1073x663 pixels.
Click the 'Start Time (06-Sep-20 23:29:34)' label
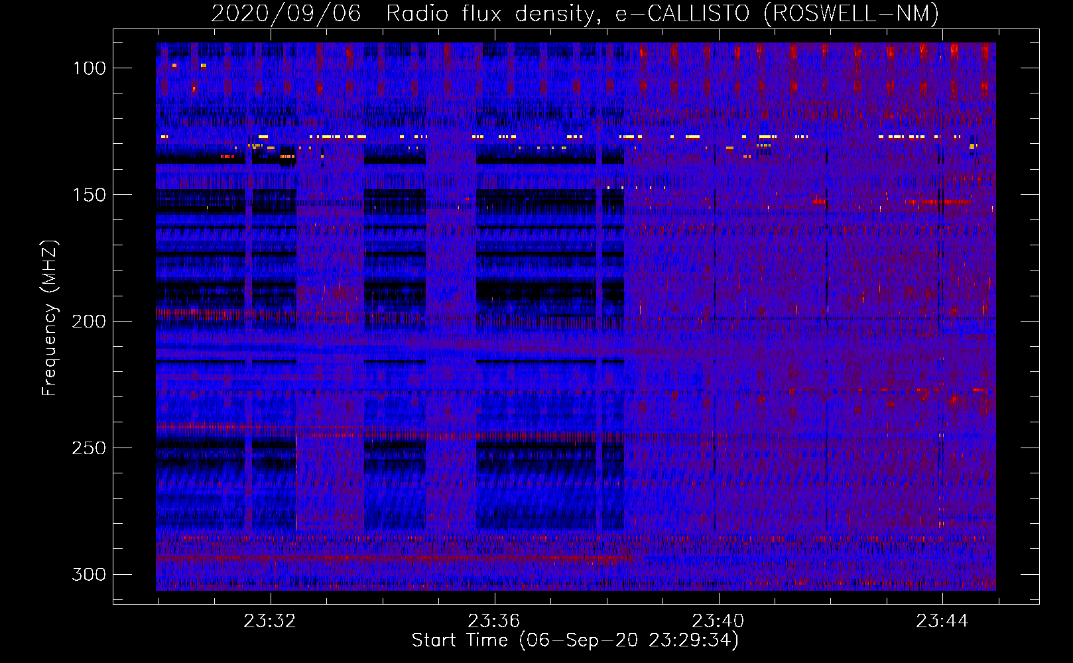[x=575, y=640]
